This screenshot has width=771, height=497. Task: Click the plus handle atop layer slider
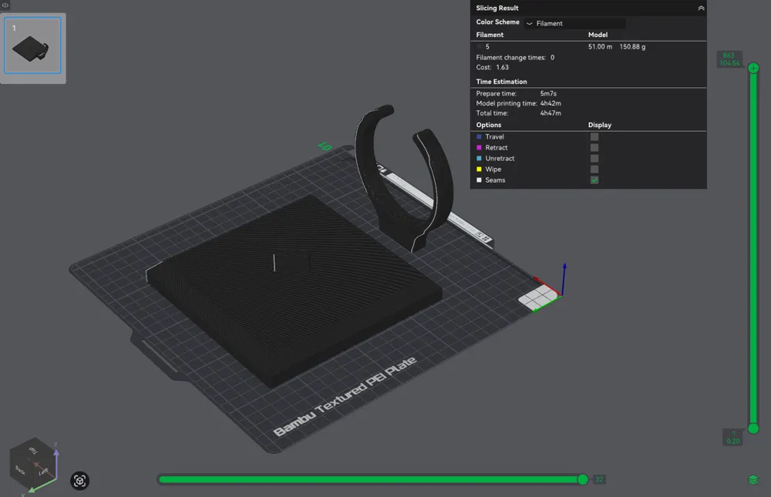pos(753,69)
